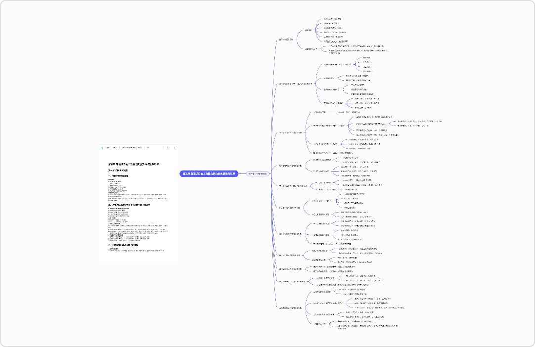This screenshot has height=347, width=535.
Task: Select the topmost main branch topic
Action: click(286, 40)
